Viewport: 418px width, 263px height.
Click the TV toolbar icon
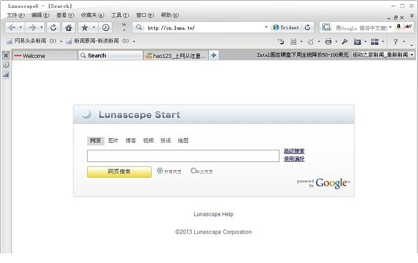coord(281,41)
